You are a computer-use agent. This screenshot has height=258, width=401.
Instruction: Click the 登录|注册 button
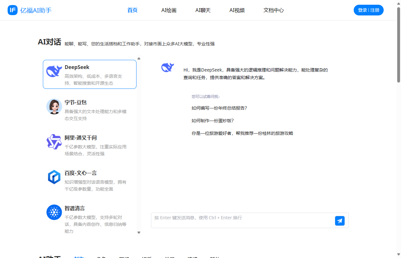369,10
